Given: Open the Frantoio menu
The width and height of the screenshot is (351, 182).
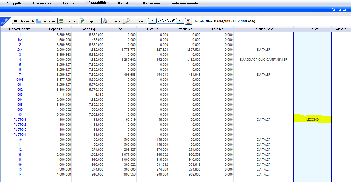Looking at the screenshot, I should 70,3.
